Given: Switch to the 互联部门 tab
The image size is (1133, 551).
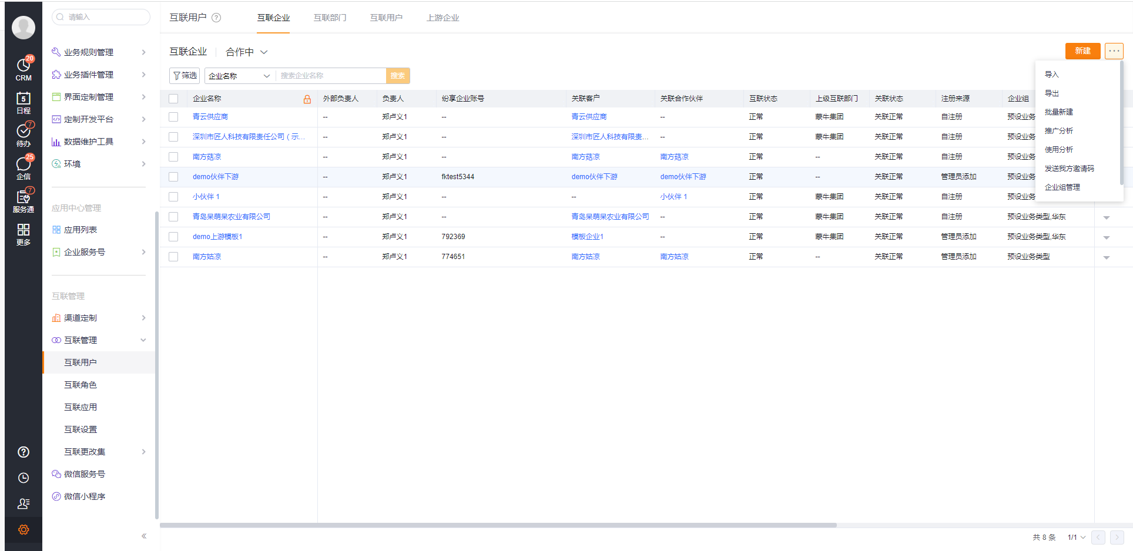Looking at the screenshot, I should pyautogui.click(x=330, y=18).
